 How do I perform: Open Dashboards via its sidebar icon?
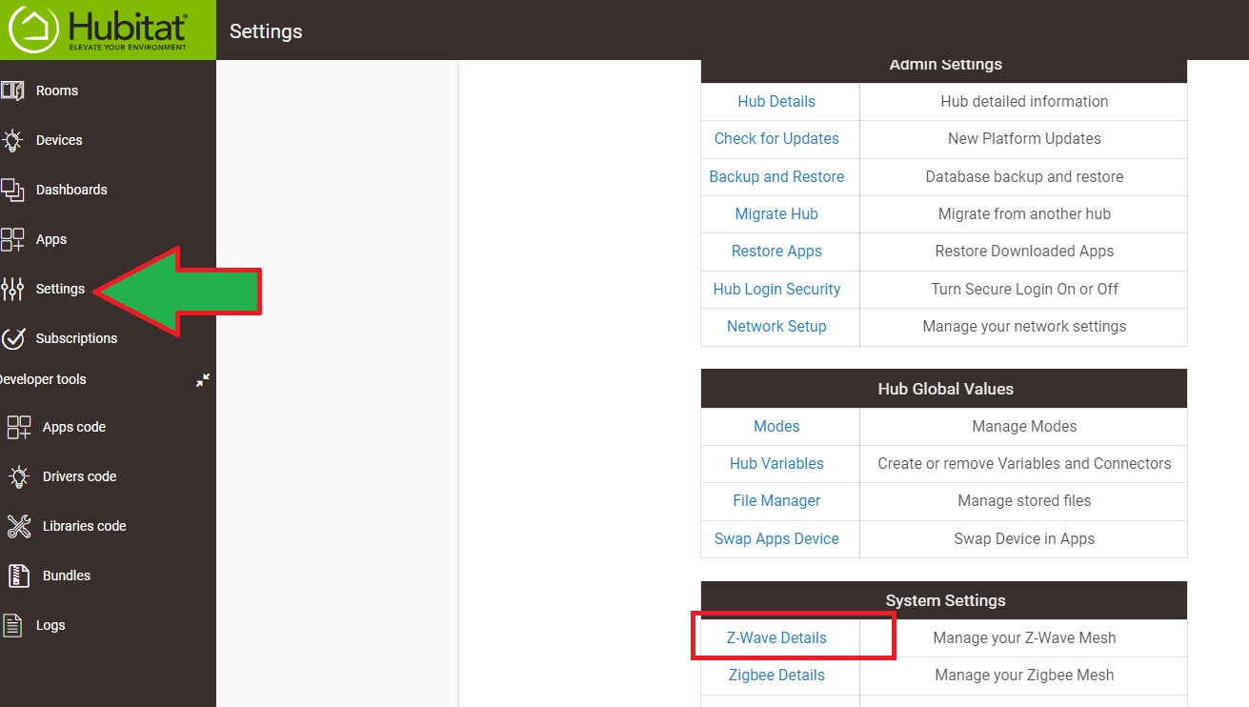click(12, 190)
